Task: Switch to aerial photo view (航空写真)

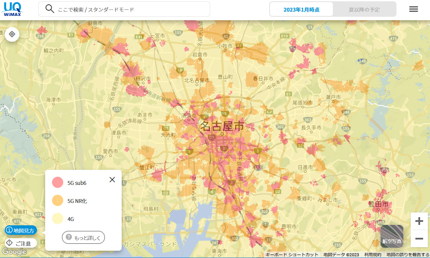Action: click(x=392, y=236)
